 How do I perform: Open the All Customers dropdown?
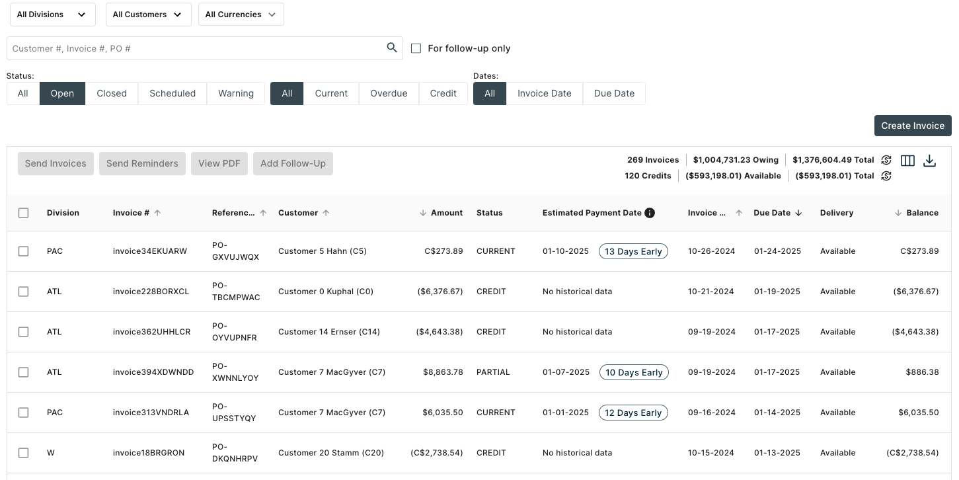(148, 15)
